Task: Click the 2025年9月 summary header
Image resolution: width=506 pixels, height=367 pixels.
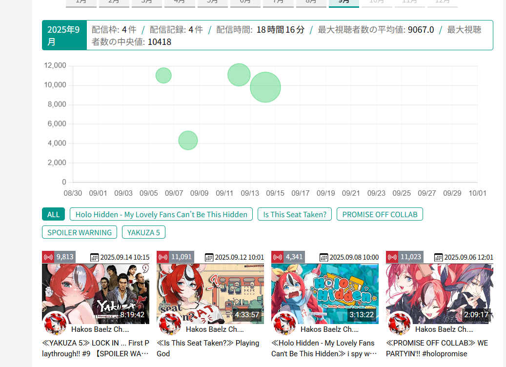Action: click(64, 35)
